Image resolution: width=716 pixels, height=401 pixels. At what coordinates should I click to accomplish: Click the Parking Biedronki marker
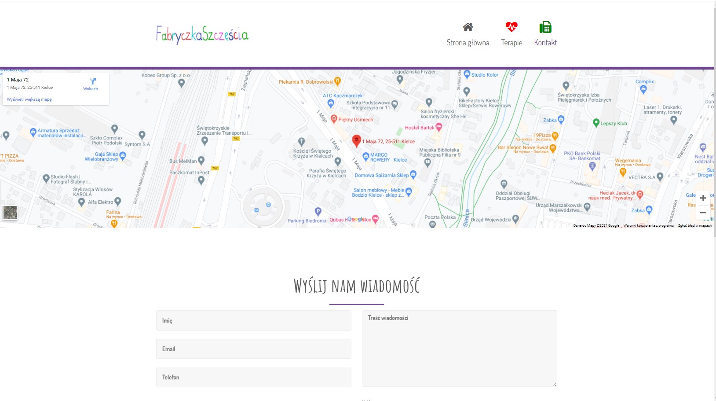click(318, 211)
